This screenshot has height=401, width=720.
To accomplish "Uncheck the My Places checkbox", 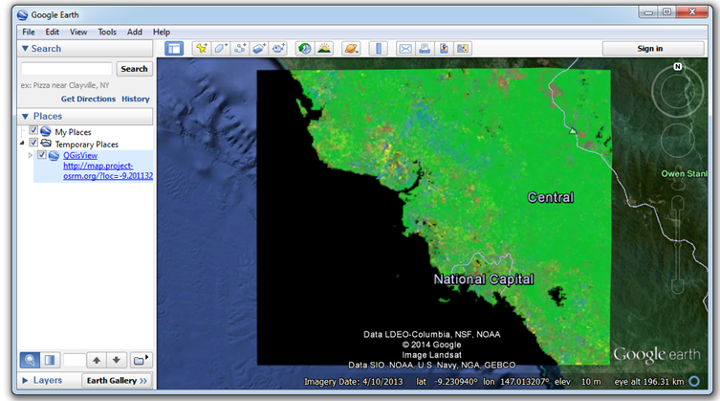I will click(33, 130).
